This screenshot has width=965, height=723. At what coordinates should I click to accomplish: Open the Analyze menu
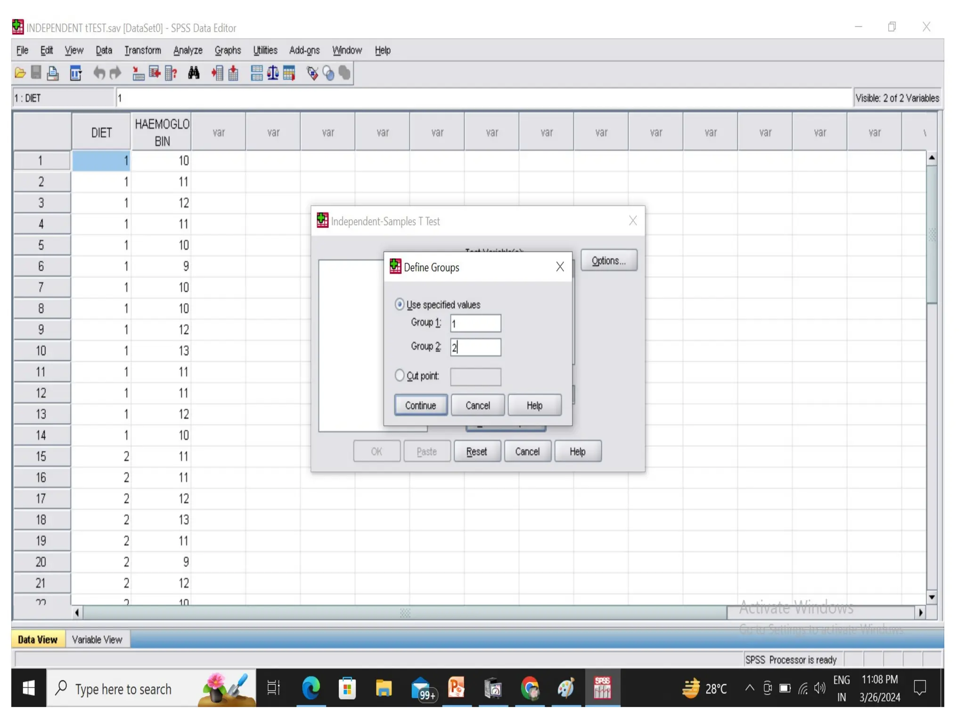click(x=188, y=50)
